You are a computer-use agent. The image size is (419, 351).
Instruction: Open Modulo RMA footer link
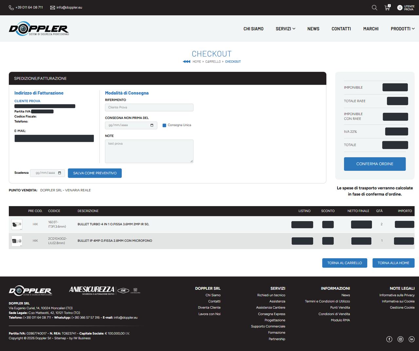pyautogui.click(x=340, y=320)
